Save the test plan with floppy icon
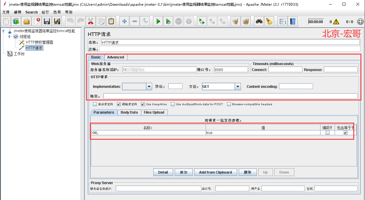 pos(47,21)
